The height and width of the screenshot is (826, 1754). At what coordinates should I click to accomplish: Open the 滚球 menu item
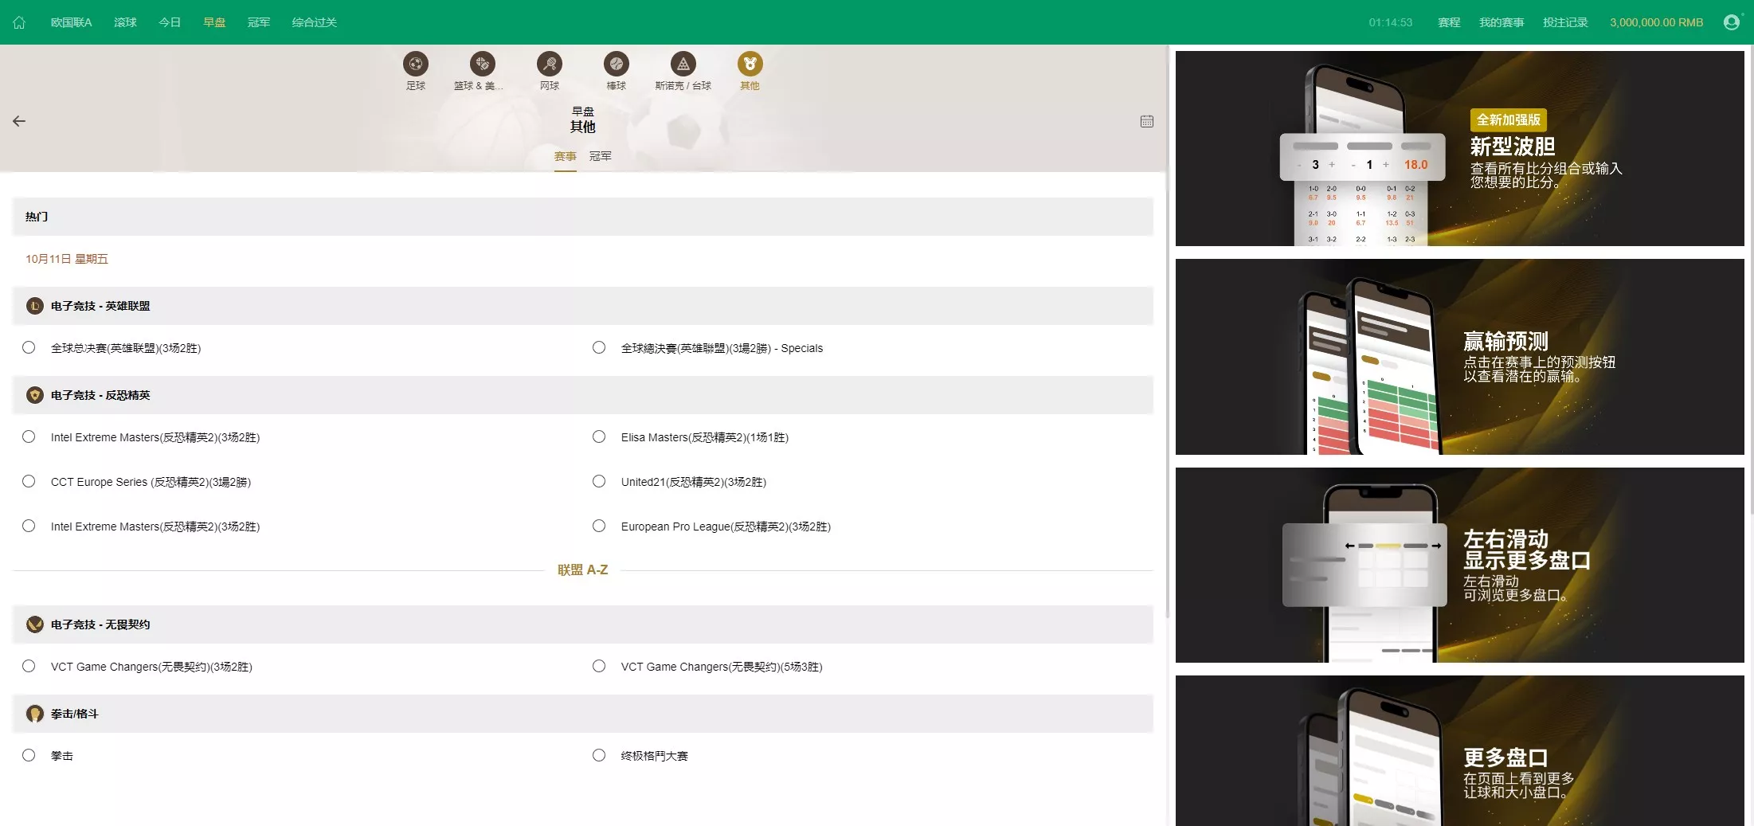124,22
